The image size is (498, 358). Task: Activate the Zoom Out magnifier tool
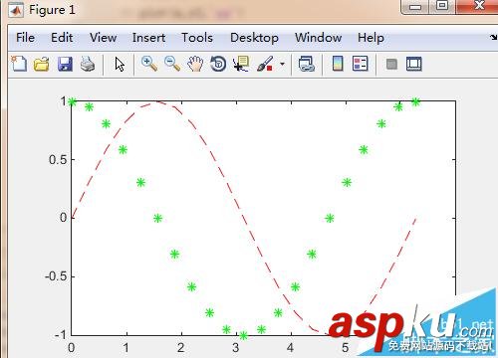coord(172,64)
